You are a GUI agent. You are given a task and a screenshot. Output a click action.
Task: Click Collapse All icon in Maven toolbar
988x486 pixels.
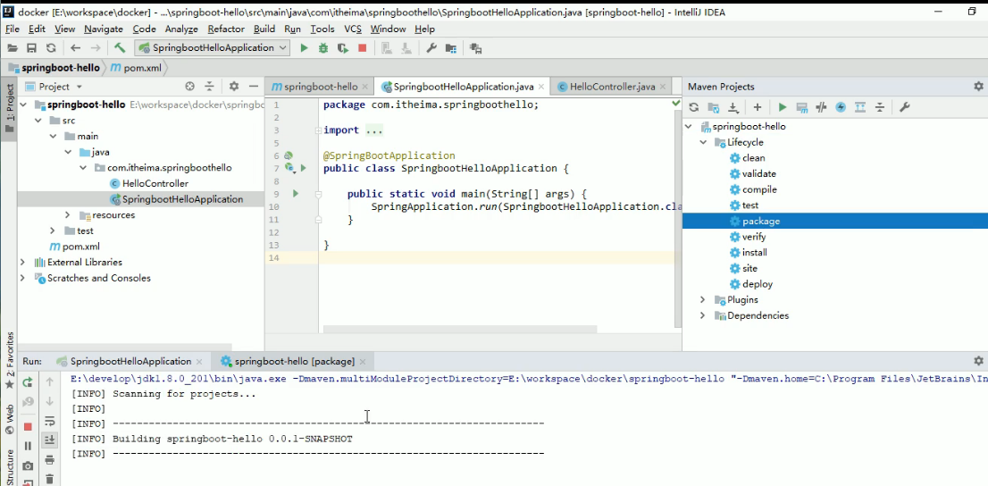coord(880,107)
